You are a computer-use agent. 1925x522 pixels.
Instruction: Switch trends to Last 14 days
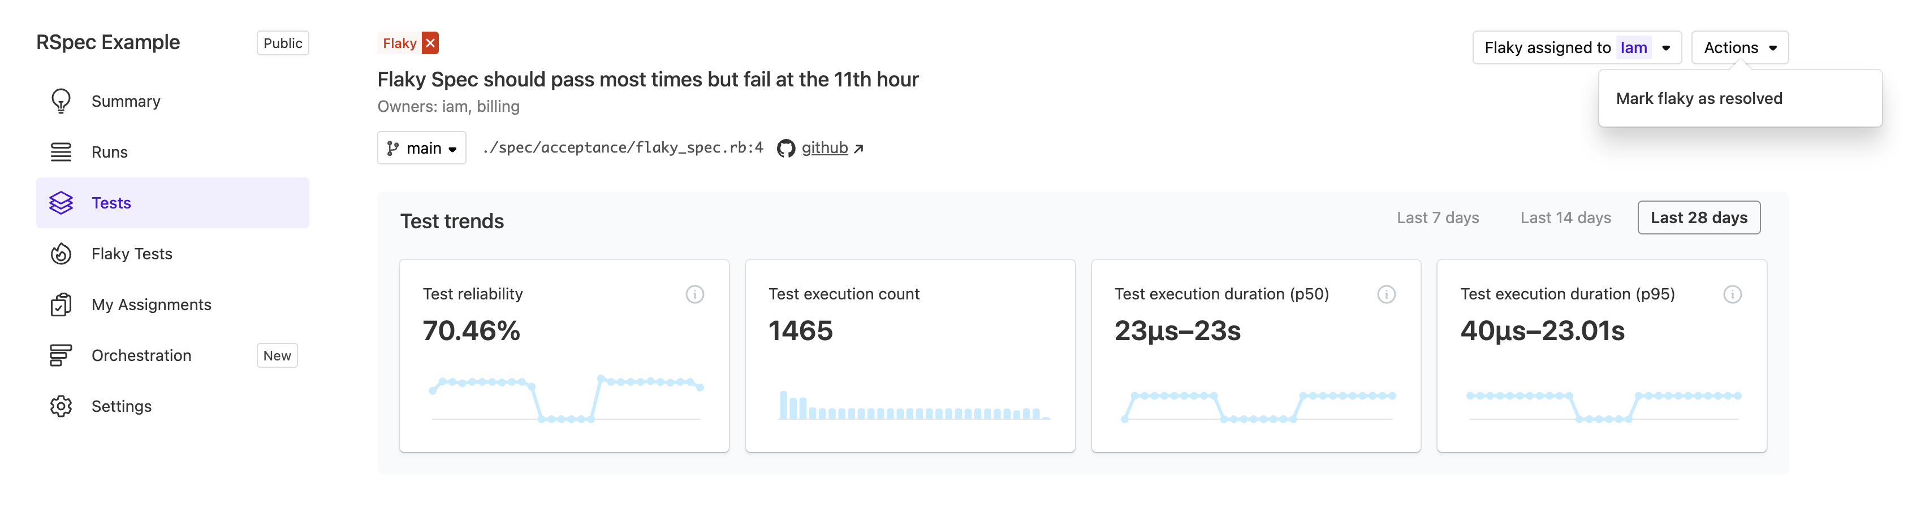click(1565, 217)
